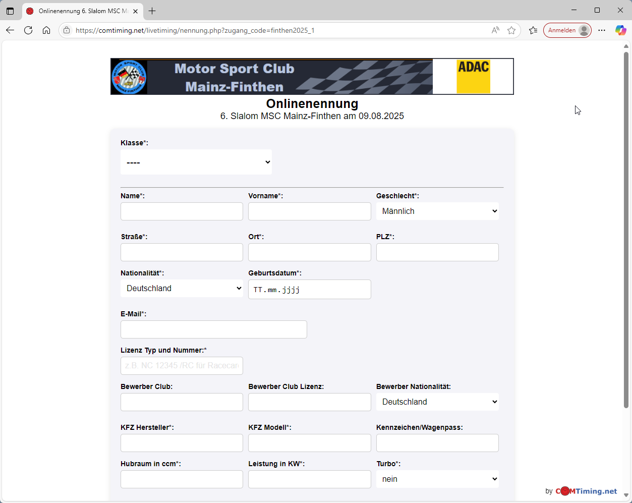This screenshot has height=503, width=632.
Task: Expand the Nationalität dropdown
Action: 182,288
